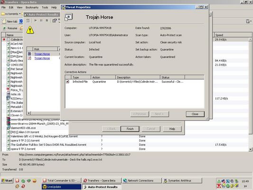Click left arrow of Risk list horizontal scrollbar

pyautogui.click(x=29, y=113)
